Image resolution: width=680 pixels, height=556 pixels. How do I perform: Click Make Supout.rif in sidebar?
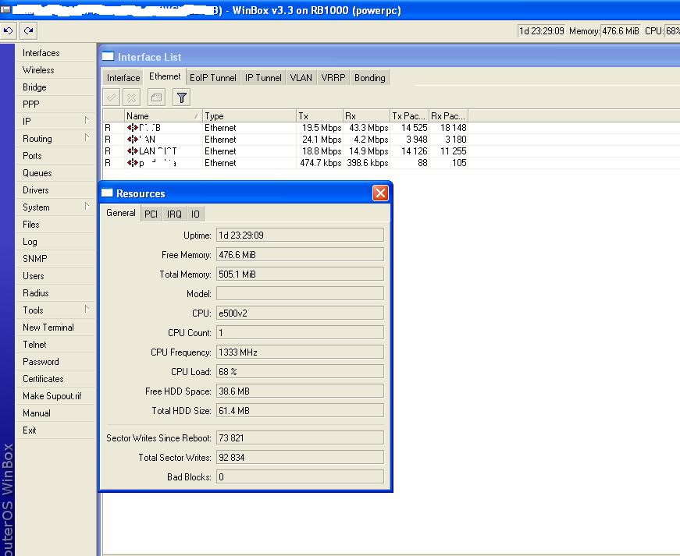click(x=55, y=396)
